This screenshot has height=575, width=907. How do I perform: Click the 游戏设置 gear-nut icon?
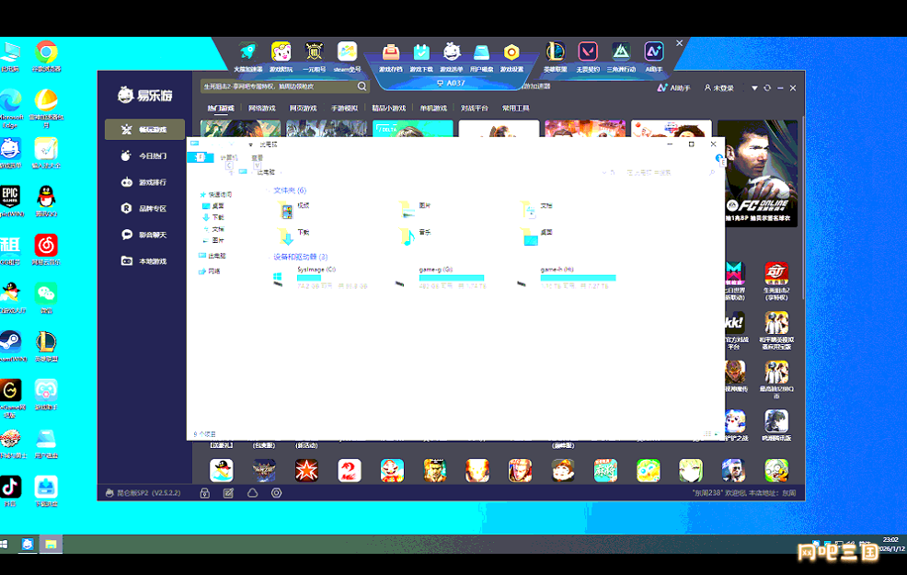click(511, 52)
